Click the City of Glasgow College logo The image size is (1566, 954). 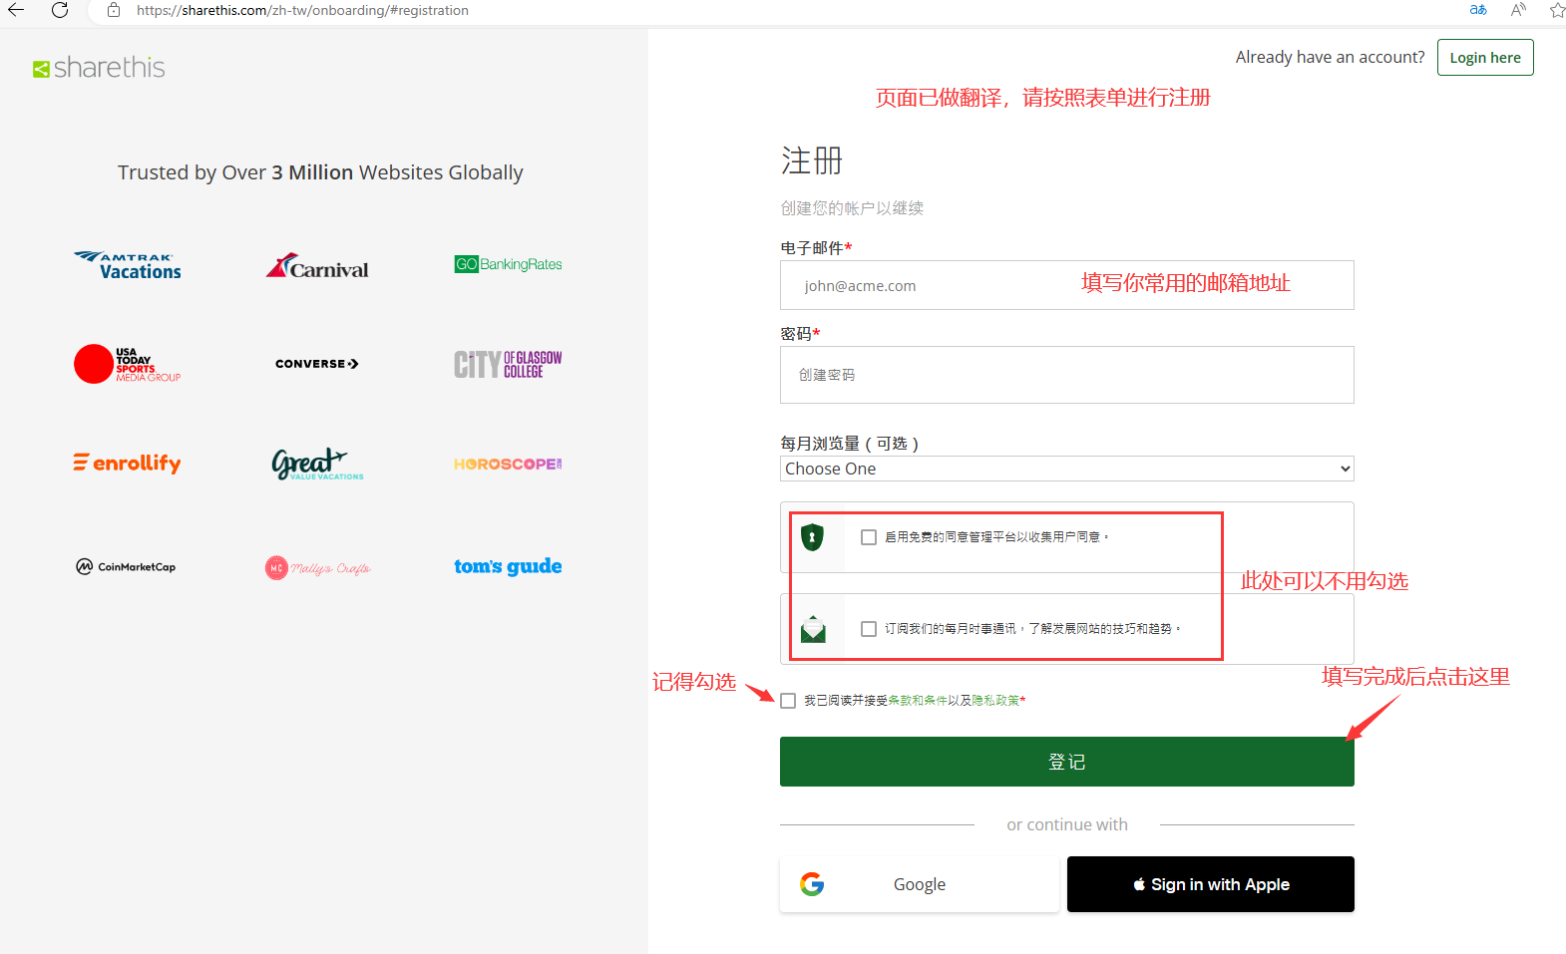coord(508,364)
